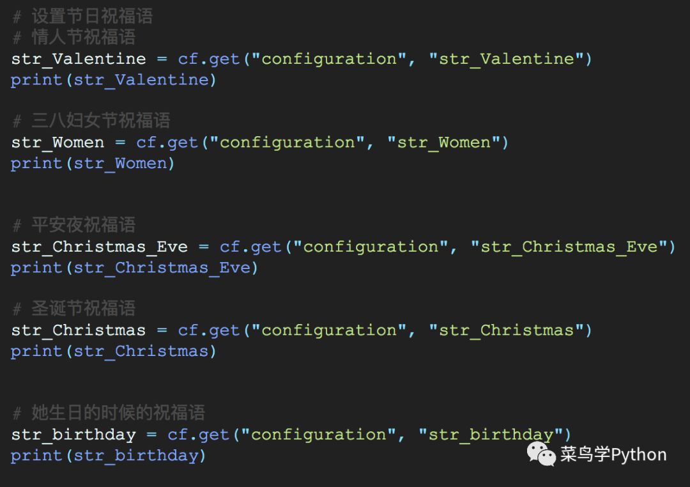Click the 情人节祝福语 comment line
Viewport: 690px width, 487px height.
tap(74, 37)
